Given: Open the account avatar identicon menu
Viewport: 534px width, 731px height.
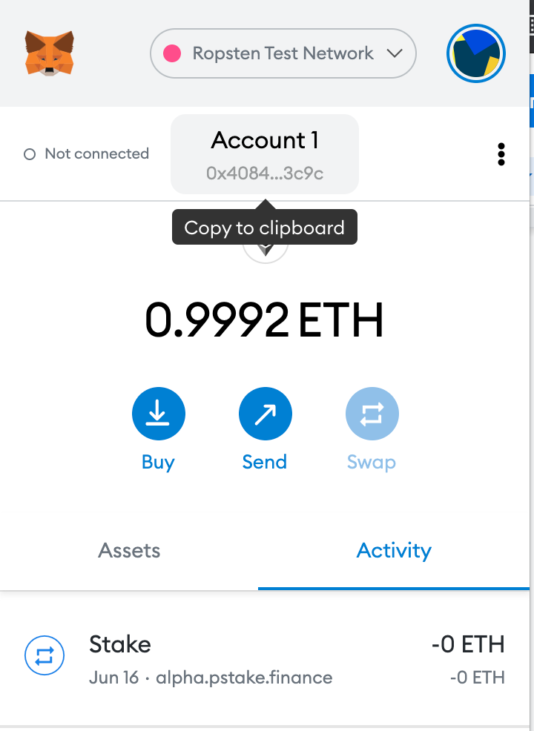Looking at the screenshot, I should pos(476,53).
